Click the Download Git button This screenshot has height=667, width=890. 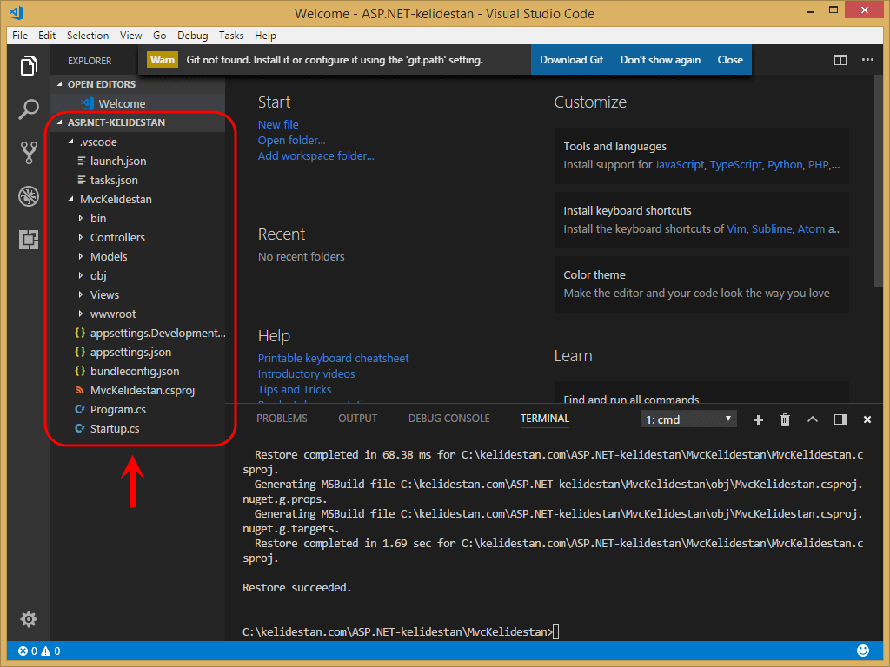(x=571, y=60)
